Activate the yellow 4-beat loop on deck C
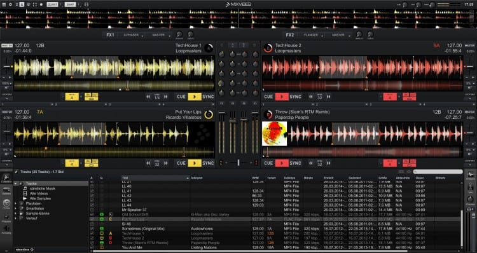 pos(72,163)
